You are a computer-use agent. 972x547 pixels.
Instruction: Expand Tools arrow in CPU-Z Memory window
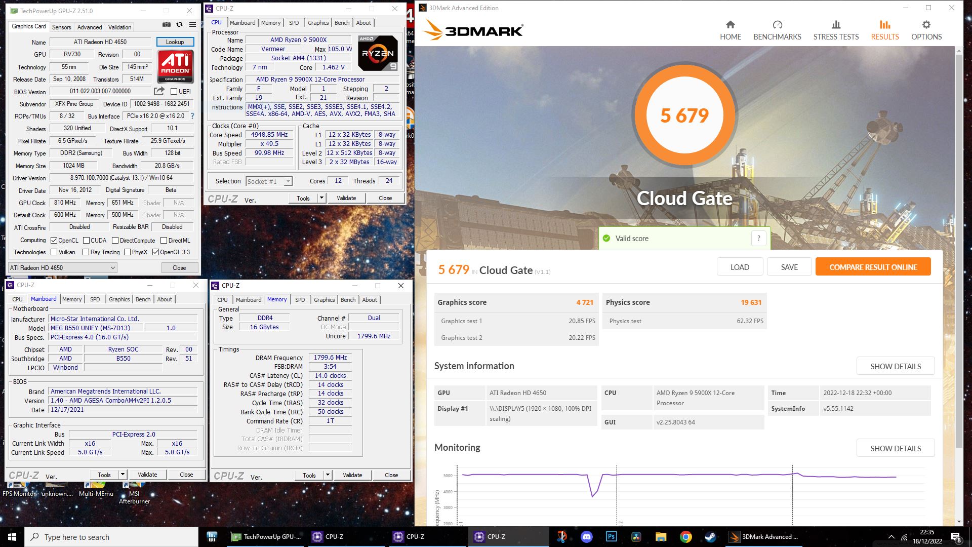tap(328, 475)
